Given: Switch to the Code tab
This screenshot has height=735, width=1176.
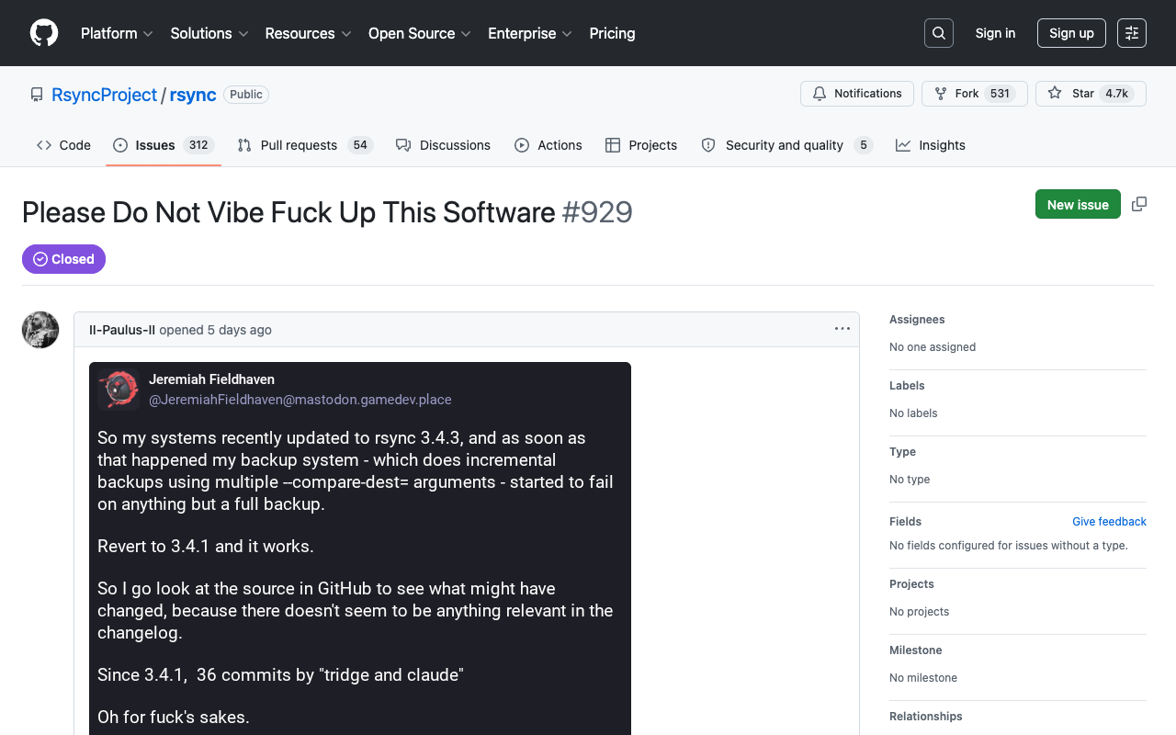Looking at the screenshot, I should 63,145.
